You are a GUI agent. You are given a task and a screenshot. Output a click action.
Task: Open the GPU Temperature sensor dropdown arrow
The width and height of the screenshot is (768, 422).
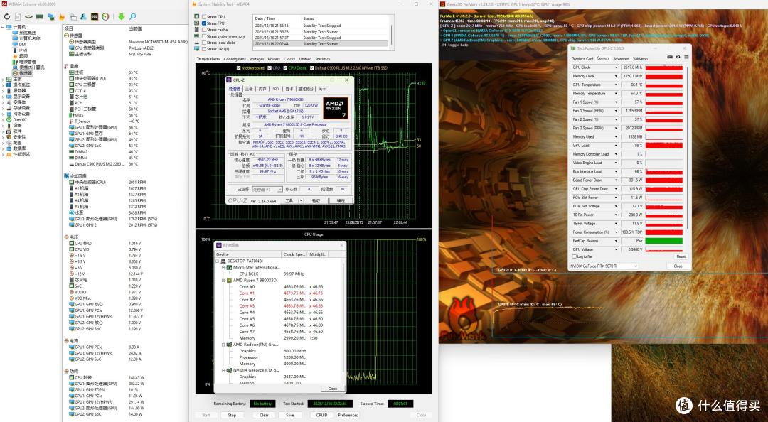(x=616, y=85)
